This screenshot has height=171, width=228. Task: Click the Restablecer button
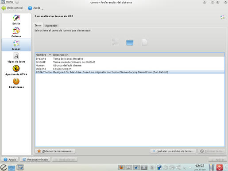(x=65, y=159)
